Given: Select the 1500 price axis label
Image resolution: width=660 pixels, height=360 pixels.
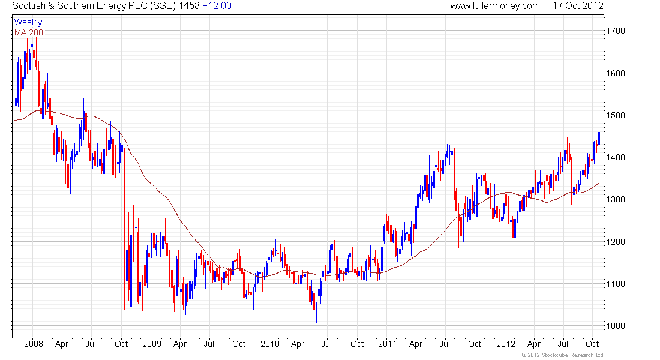Looking at the screenshot, I should click(x=616, y=115).
